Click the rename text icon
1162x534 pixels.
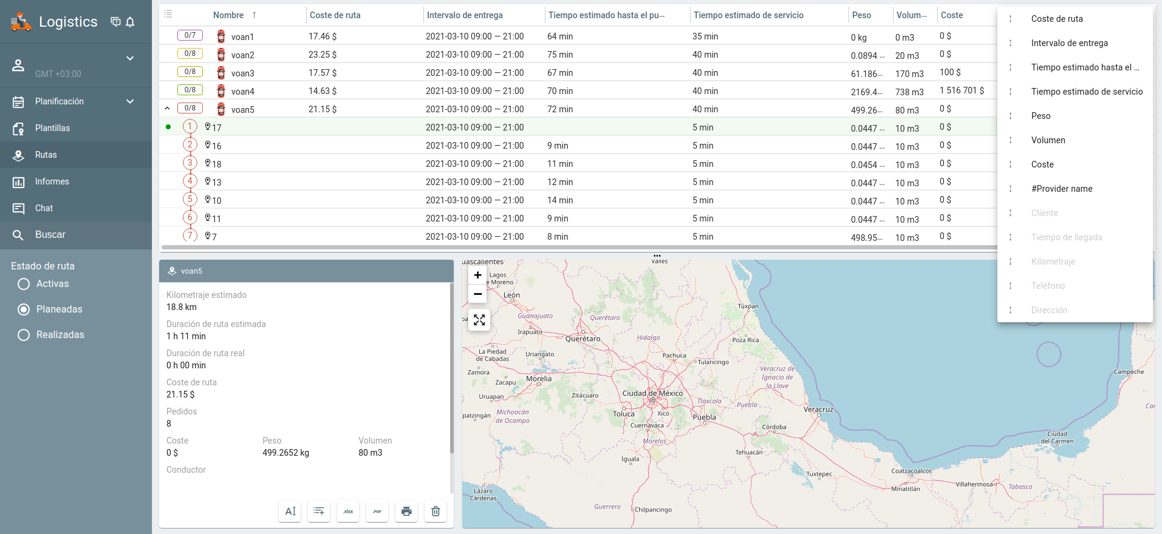point(290,511)
